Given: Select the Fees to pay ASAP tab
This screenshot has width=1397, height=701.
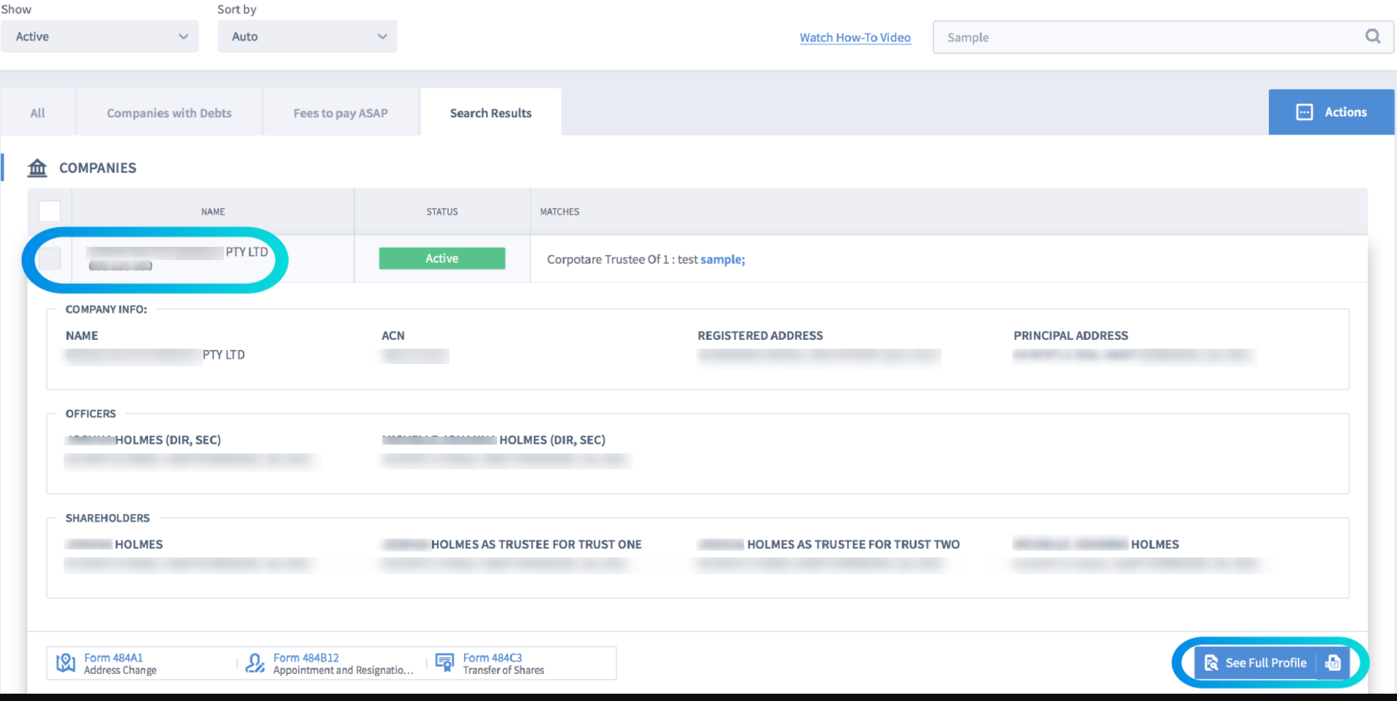Looking at the screenshot, I should (340, 113).
